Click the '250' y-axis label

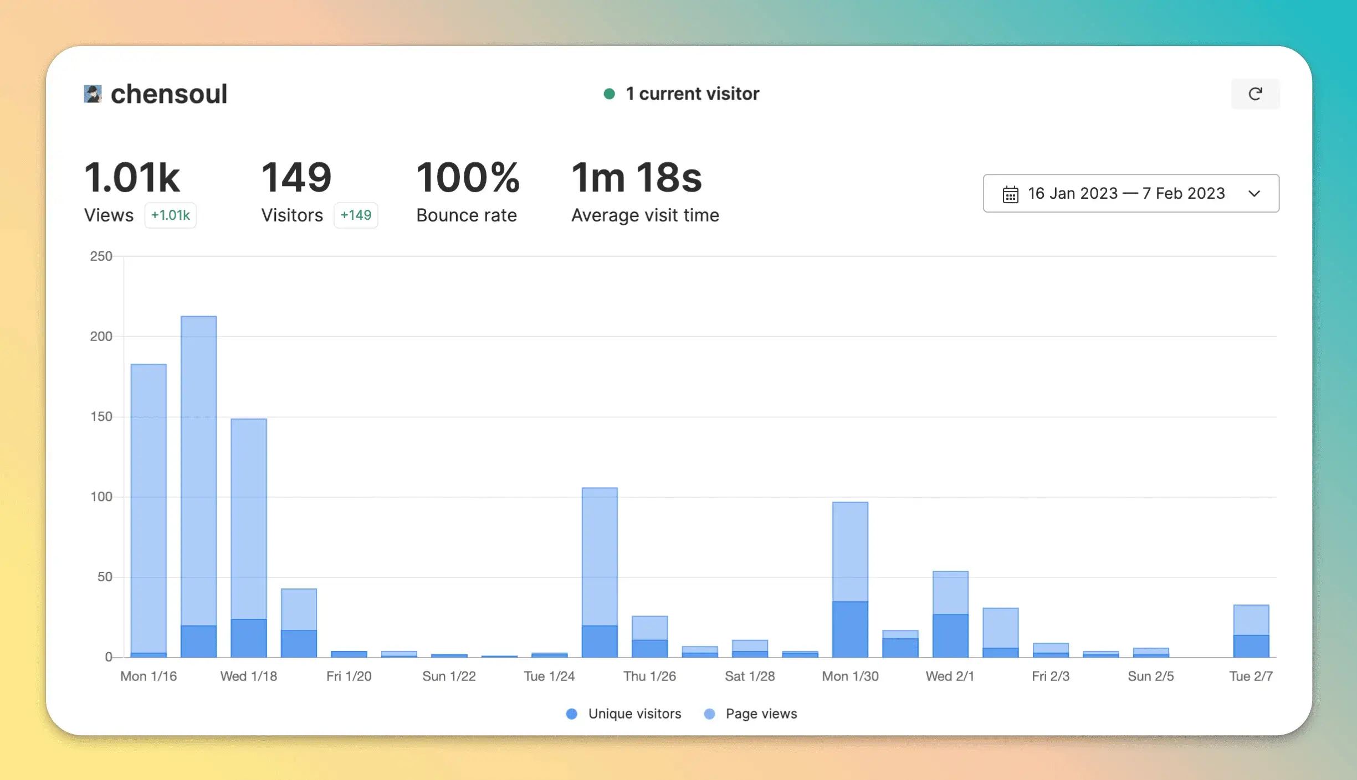tap(101, 256)
